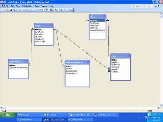Type a question for help field
Image resolution: width=163 pixels, height=122 pixels.
pos(141,6)
